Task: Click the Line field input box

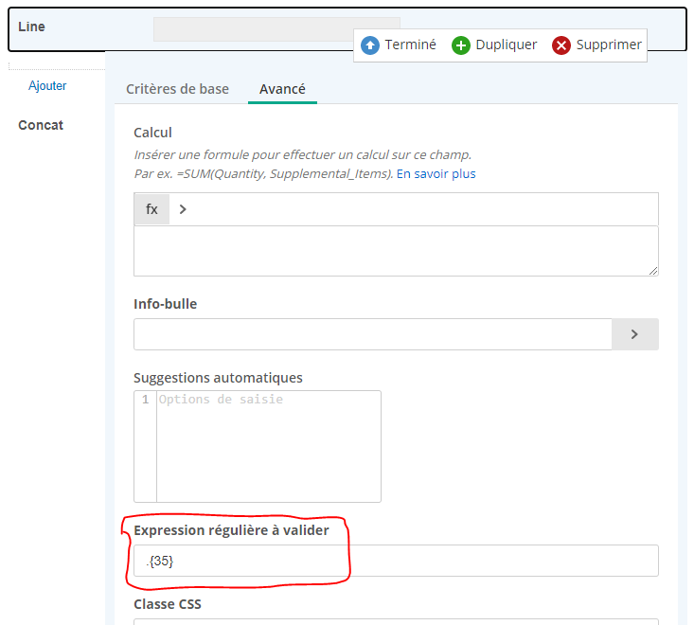Action: point(276,29)
